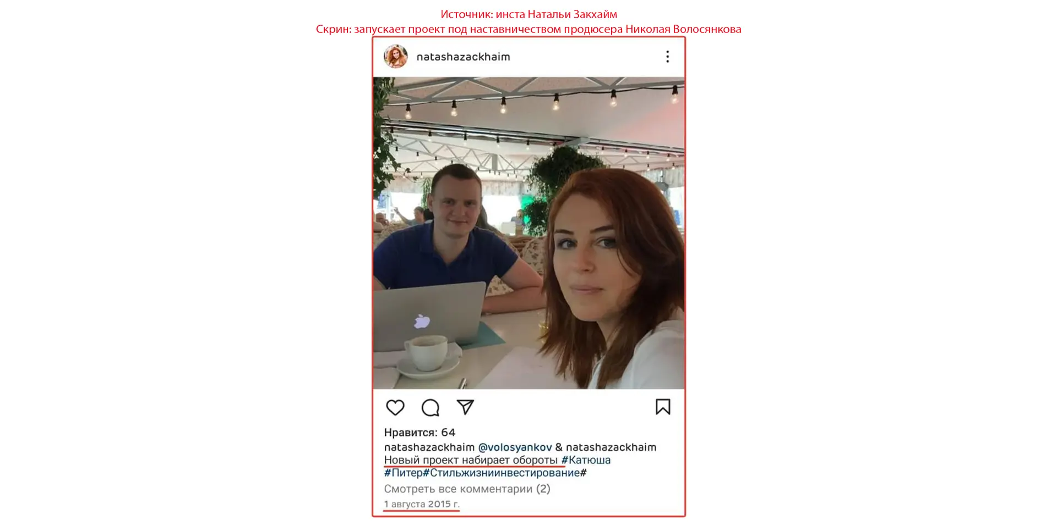This screenshot has width=1057, height=526.
Task: Open natashazackhaim profile avatar
Action: coord(395,57)
